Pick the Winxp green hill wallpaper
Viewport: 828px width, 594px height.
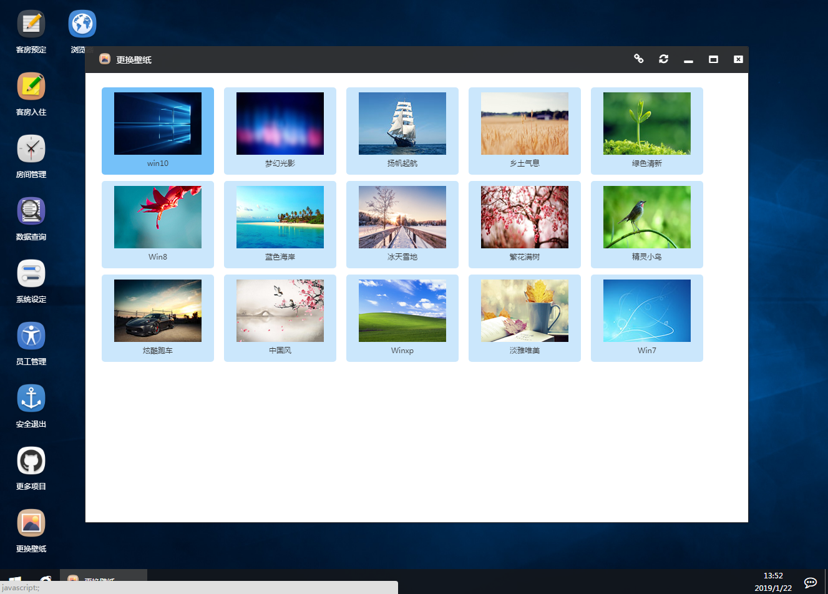[402, 318]
